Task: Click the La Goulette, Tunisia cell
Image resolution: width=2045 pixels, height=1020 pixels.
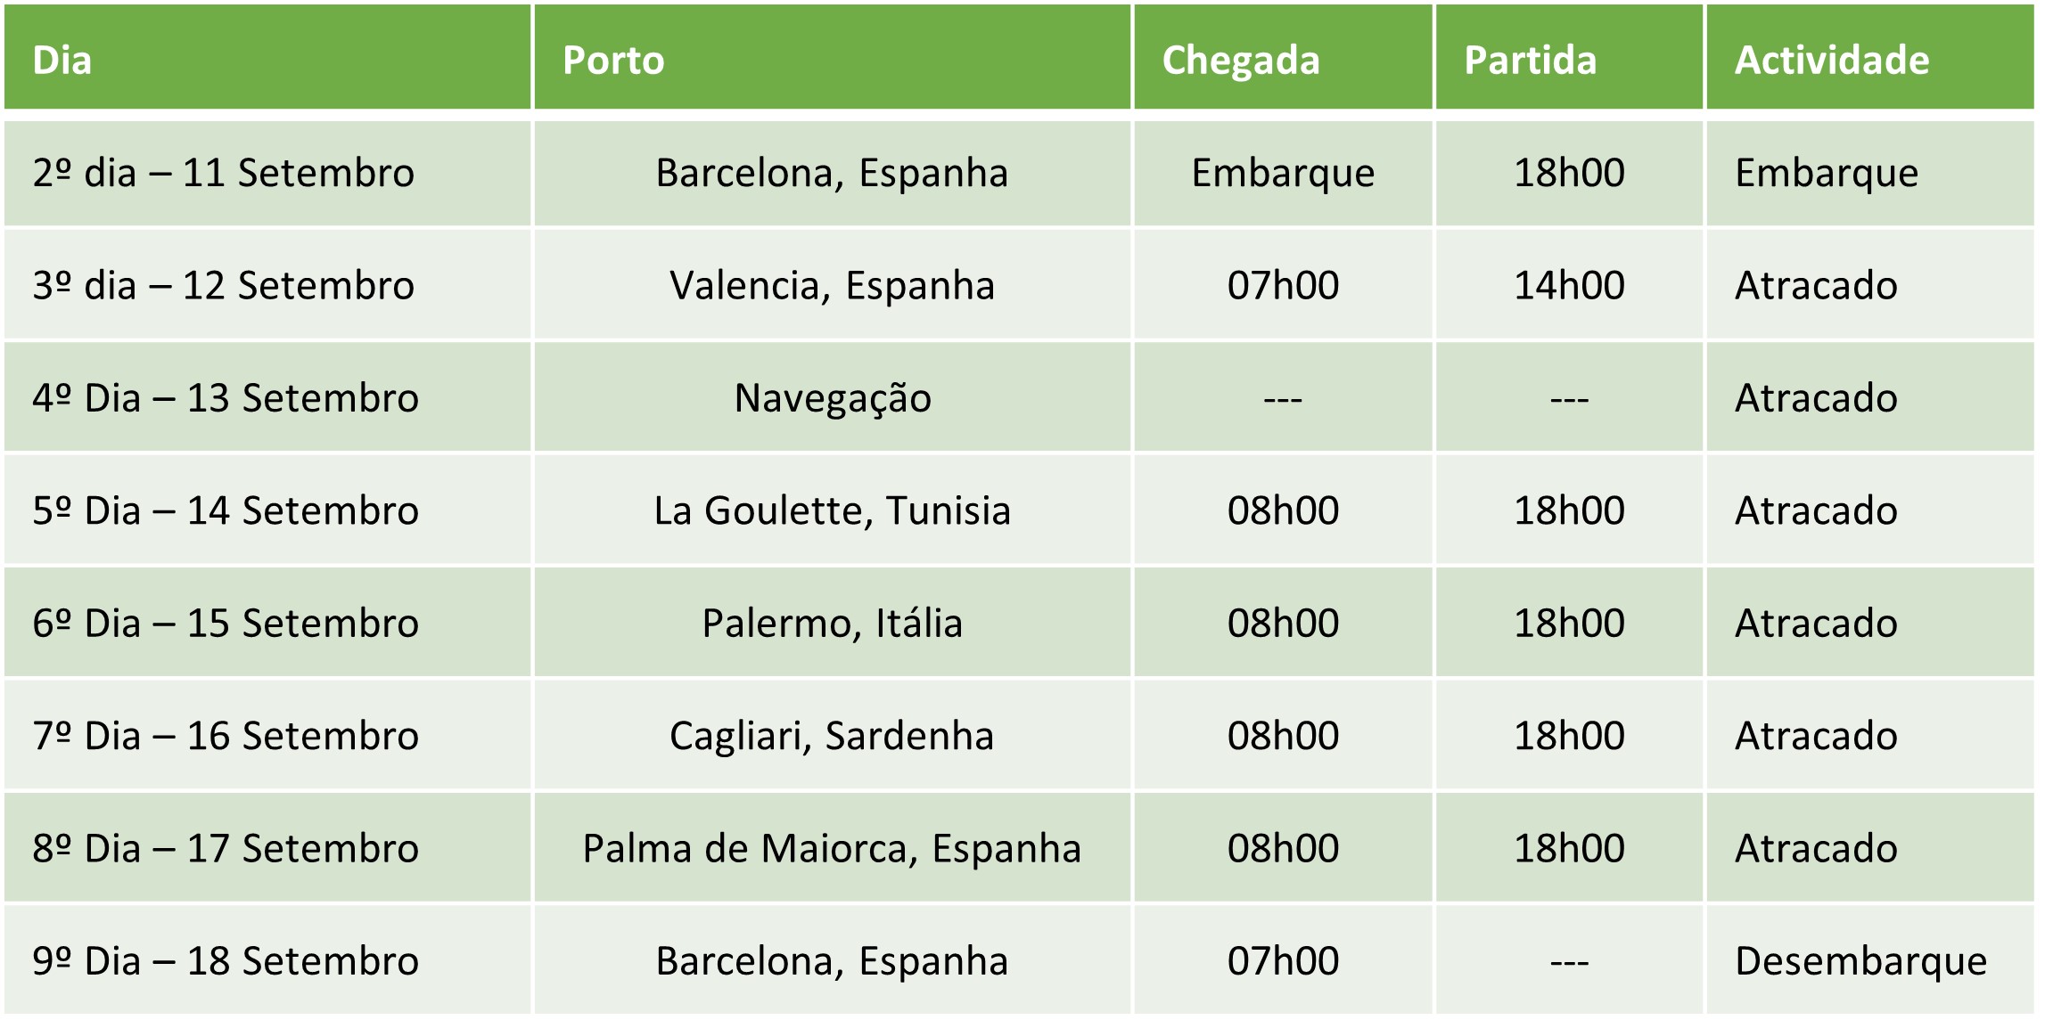Action: pyautogui.click(x=832, y=511)
